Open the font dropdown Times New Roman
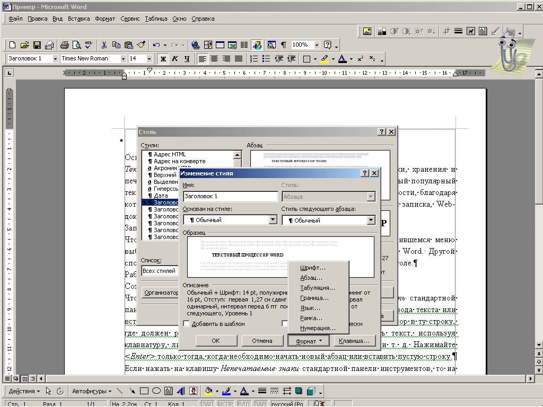 [123, 59]
